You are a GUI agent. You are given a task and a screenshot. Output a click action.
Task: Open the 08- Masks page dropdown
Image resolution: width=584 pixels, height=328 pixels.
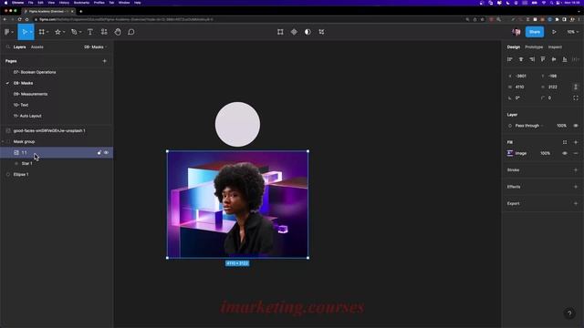[x=95, y=46]
